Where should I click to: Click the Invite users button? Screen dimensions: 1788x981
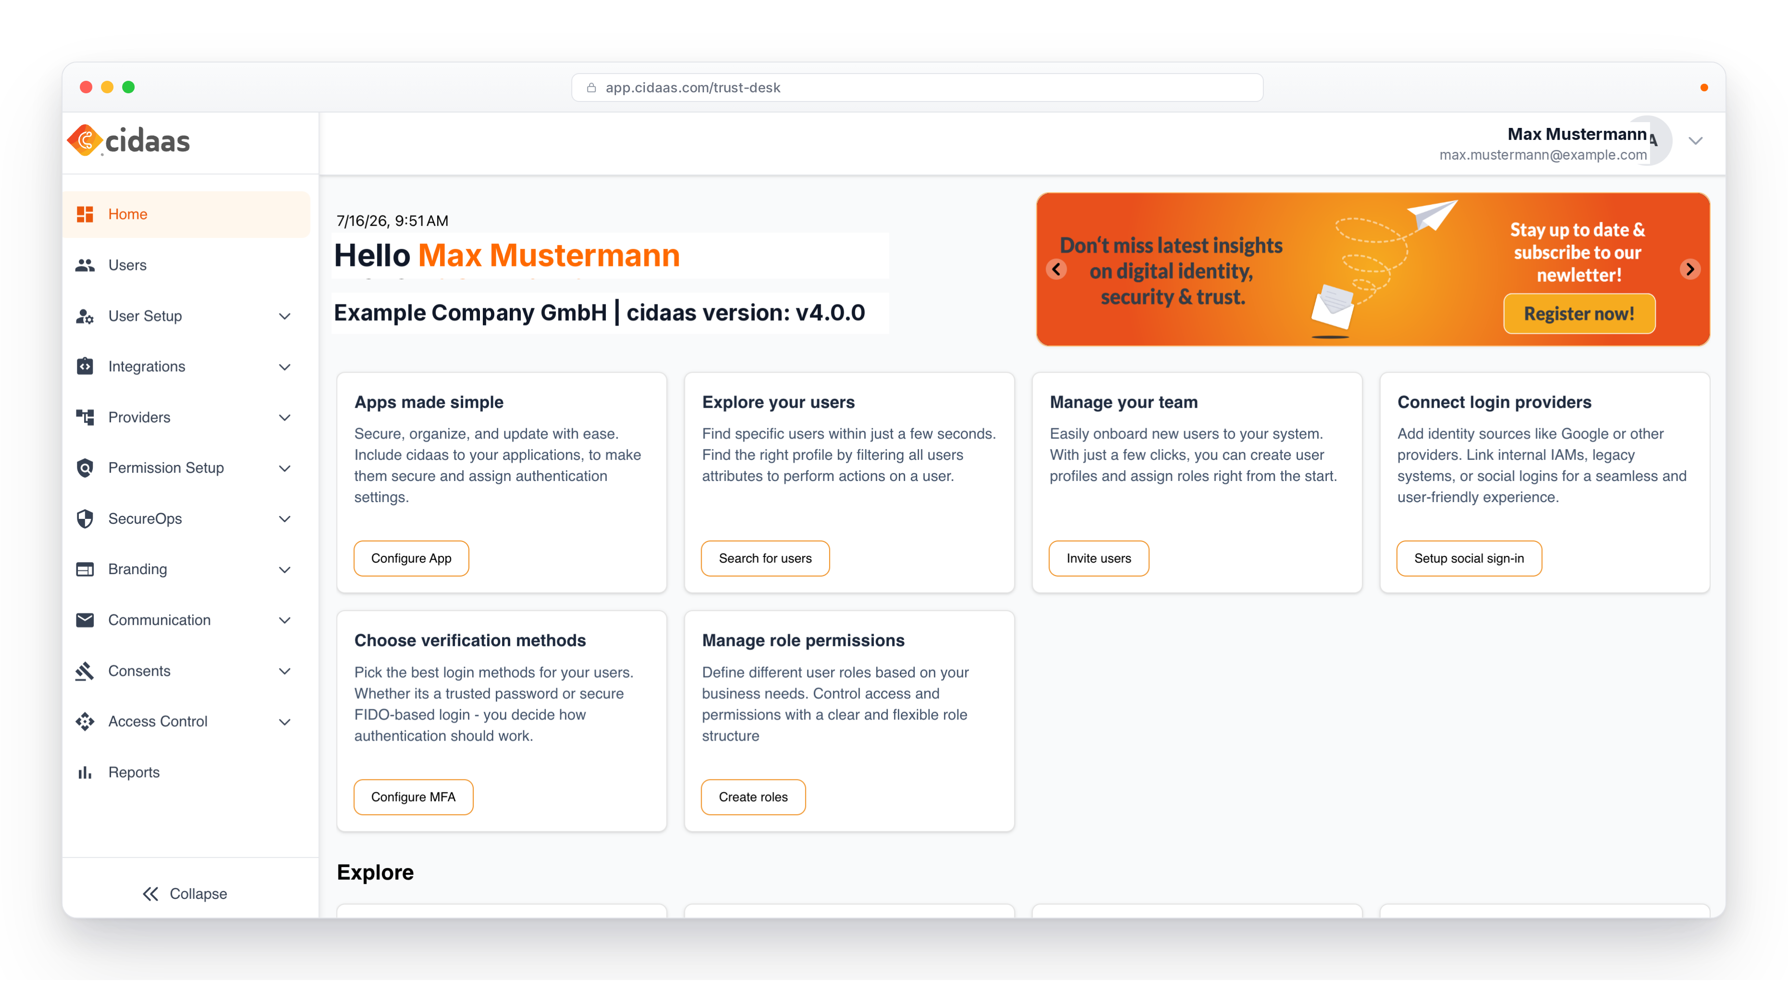[x=1098, y=558]
